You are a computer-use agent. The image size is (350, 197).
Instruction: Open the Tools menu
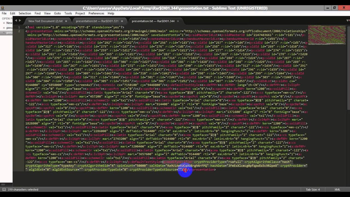pos(68,13)
